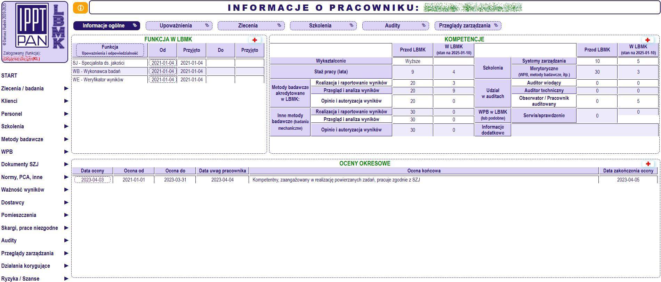Open evaluation dated 2023-04-03

point(92,180)
